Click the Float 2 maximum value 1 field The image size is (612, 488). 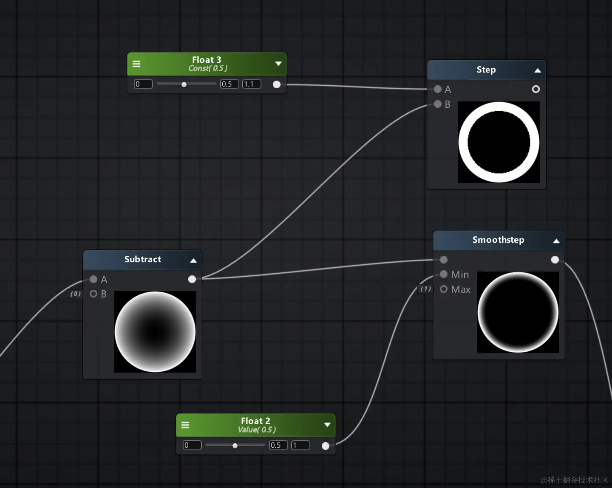coord(300,445)
